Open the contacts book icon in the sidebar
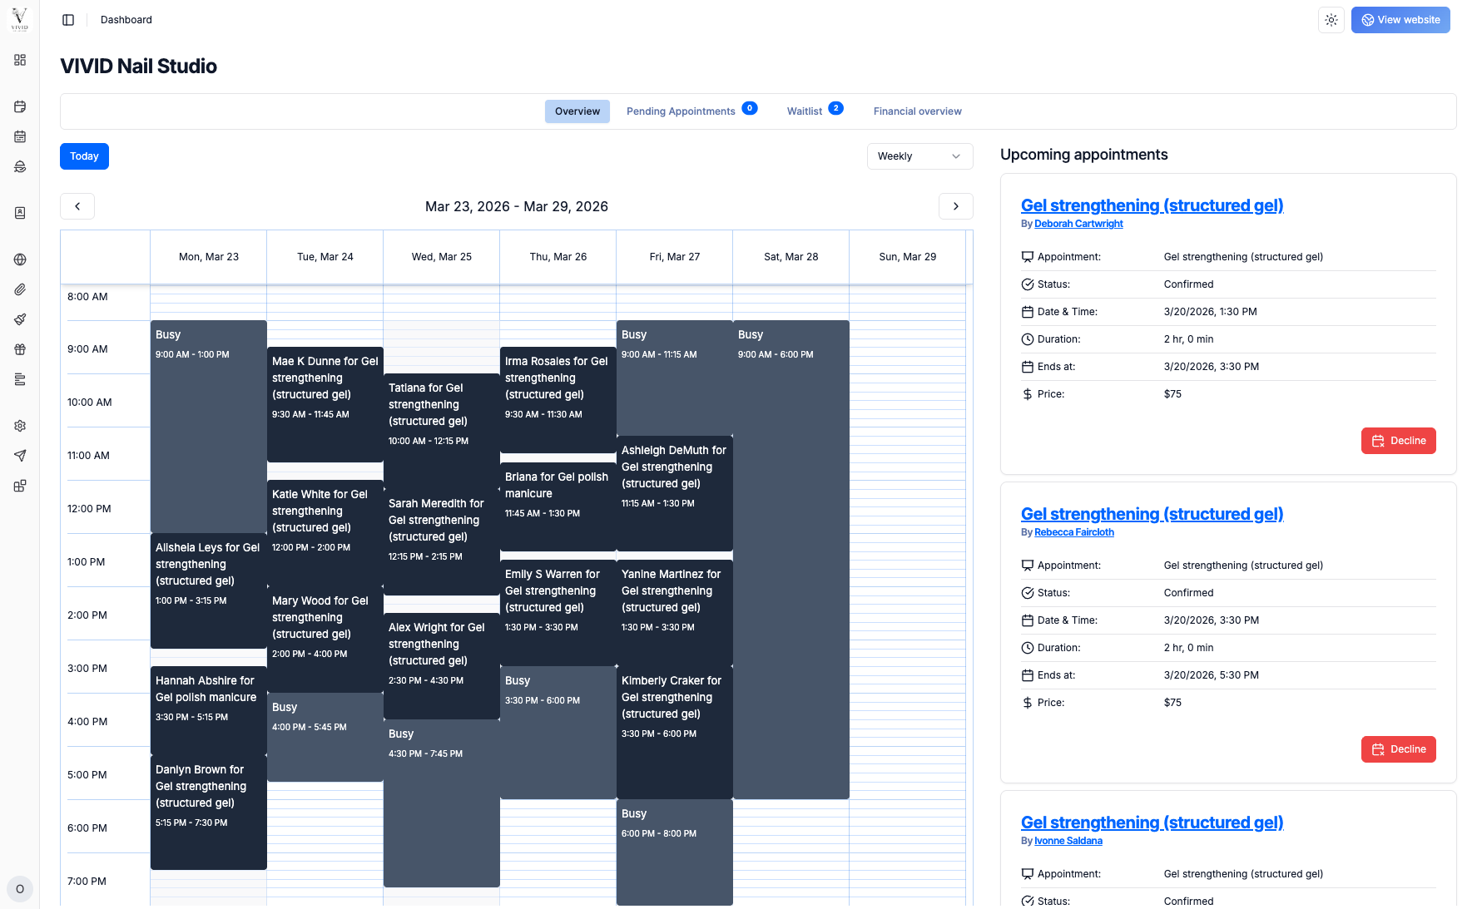The width and height of the screenshot is (1477, 909). click(20, 213)
